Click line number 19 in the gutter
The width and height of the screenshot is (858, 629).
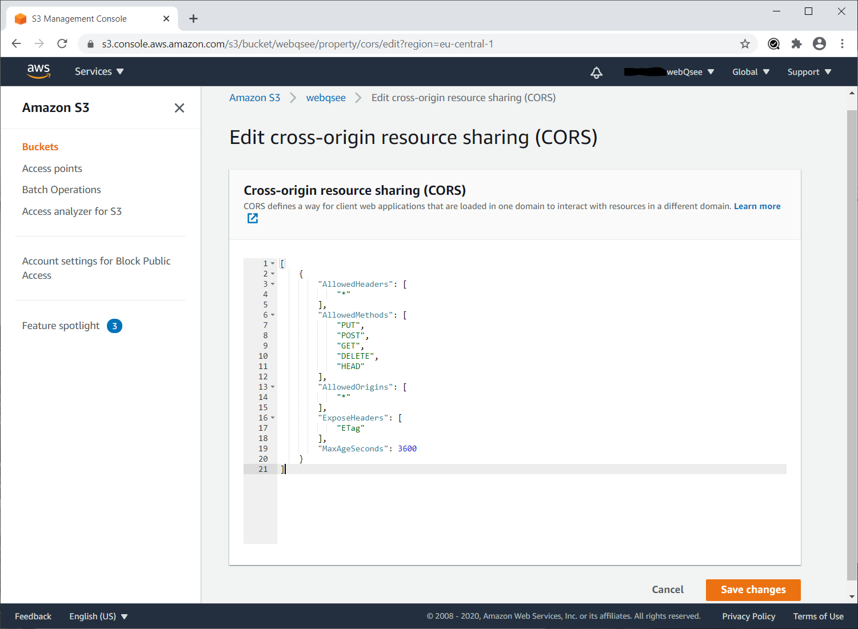point(263,448)
